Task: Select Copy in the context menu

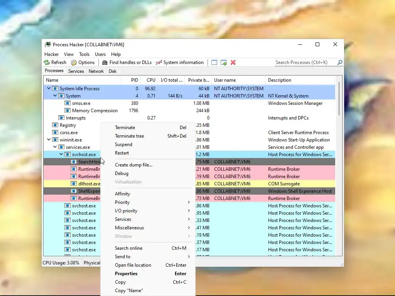Action: (148, 282)
